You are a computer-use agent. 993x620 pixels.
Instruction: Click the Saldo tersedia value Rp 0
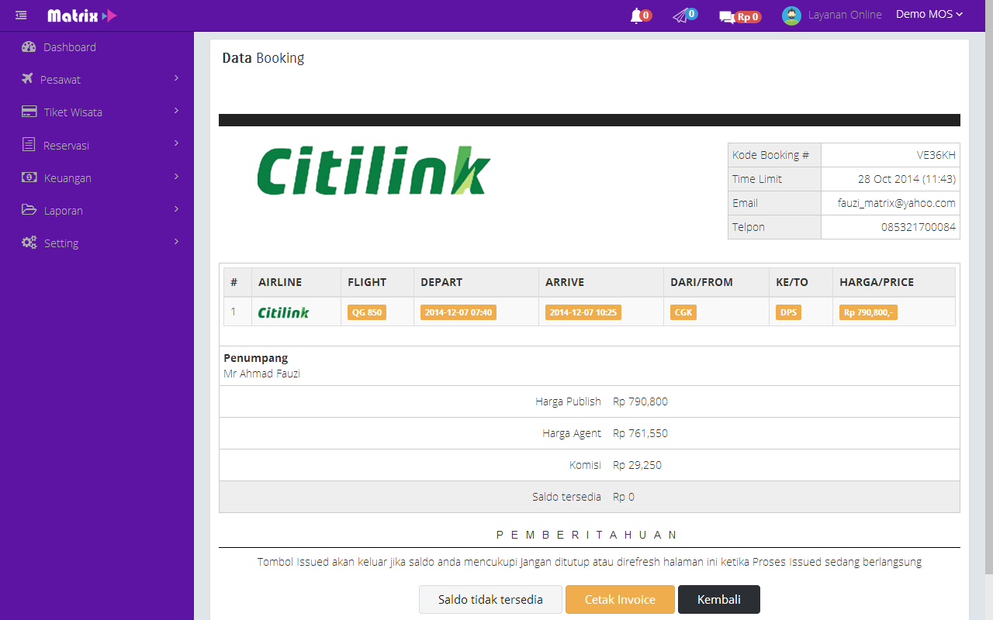tap(624, 497)
